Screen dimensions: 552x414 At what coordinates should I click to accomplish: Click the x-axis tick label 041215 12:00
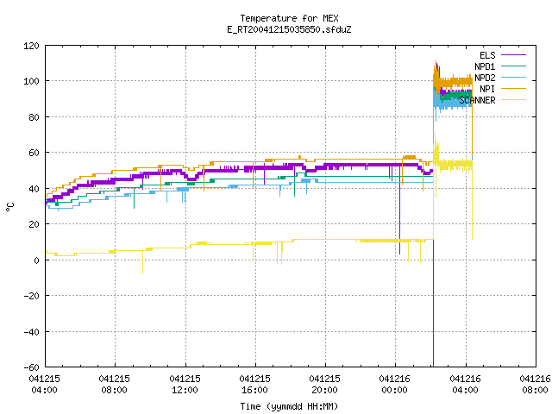[185, 385]
